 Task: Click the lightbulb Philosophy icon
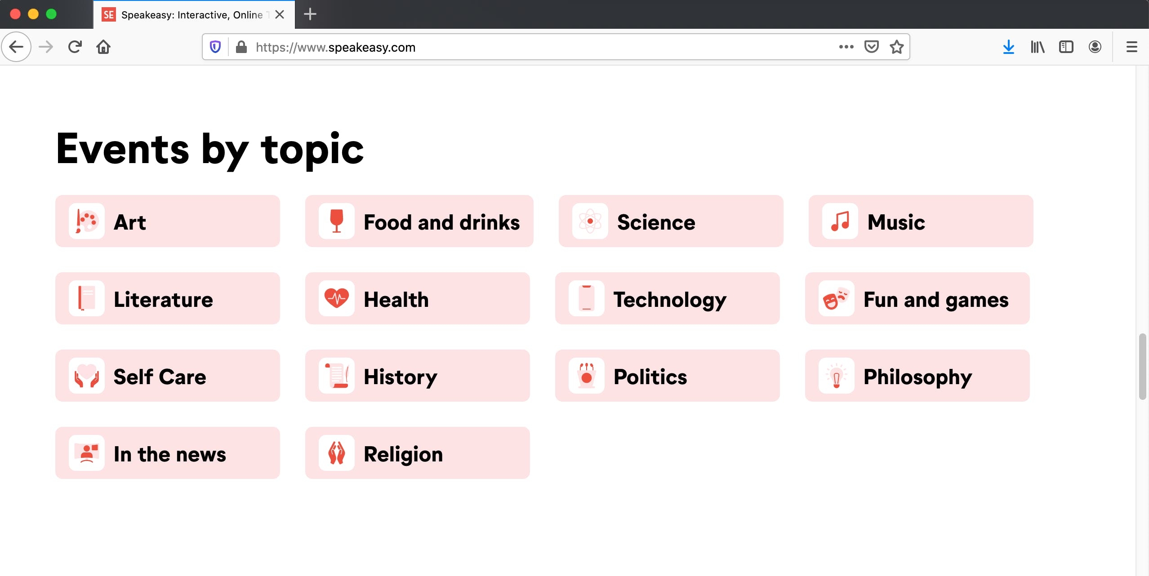click(x=837, y=376)
